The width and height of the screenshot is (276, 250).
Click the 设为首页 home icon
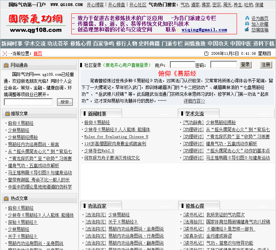tap(247, 18)
